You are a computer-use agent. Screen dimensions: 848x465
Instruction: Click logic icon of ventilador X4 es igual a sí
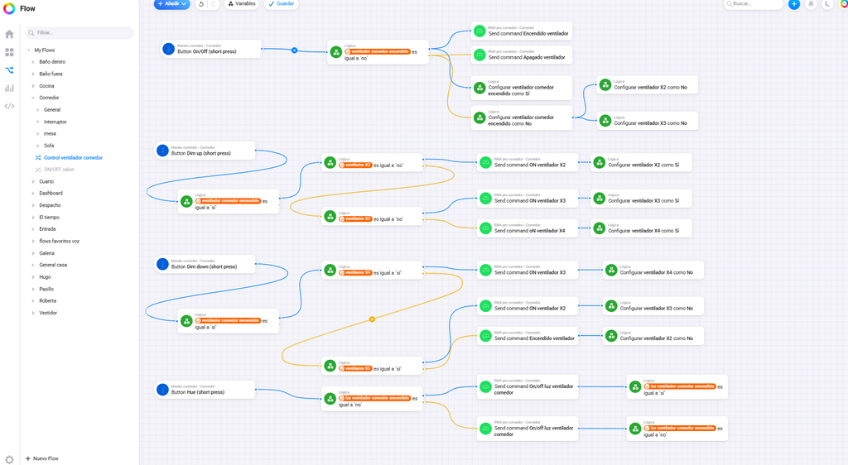330,270
